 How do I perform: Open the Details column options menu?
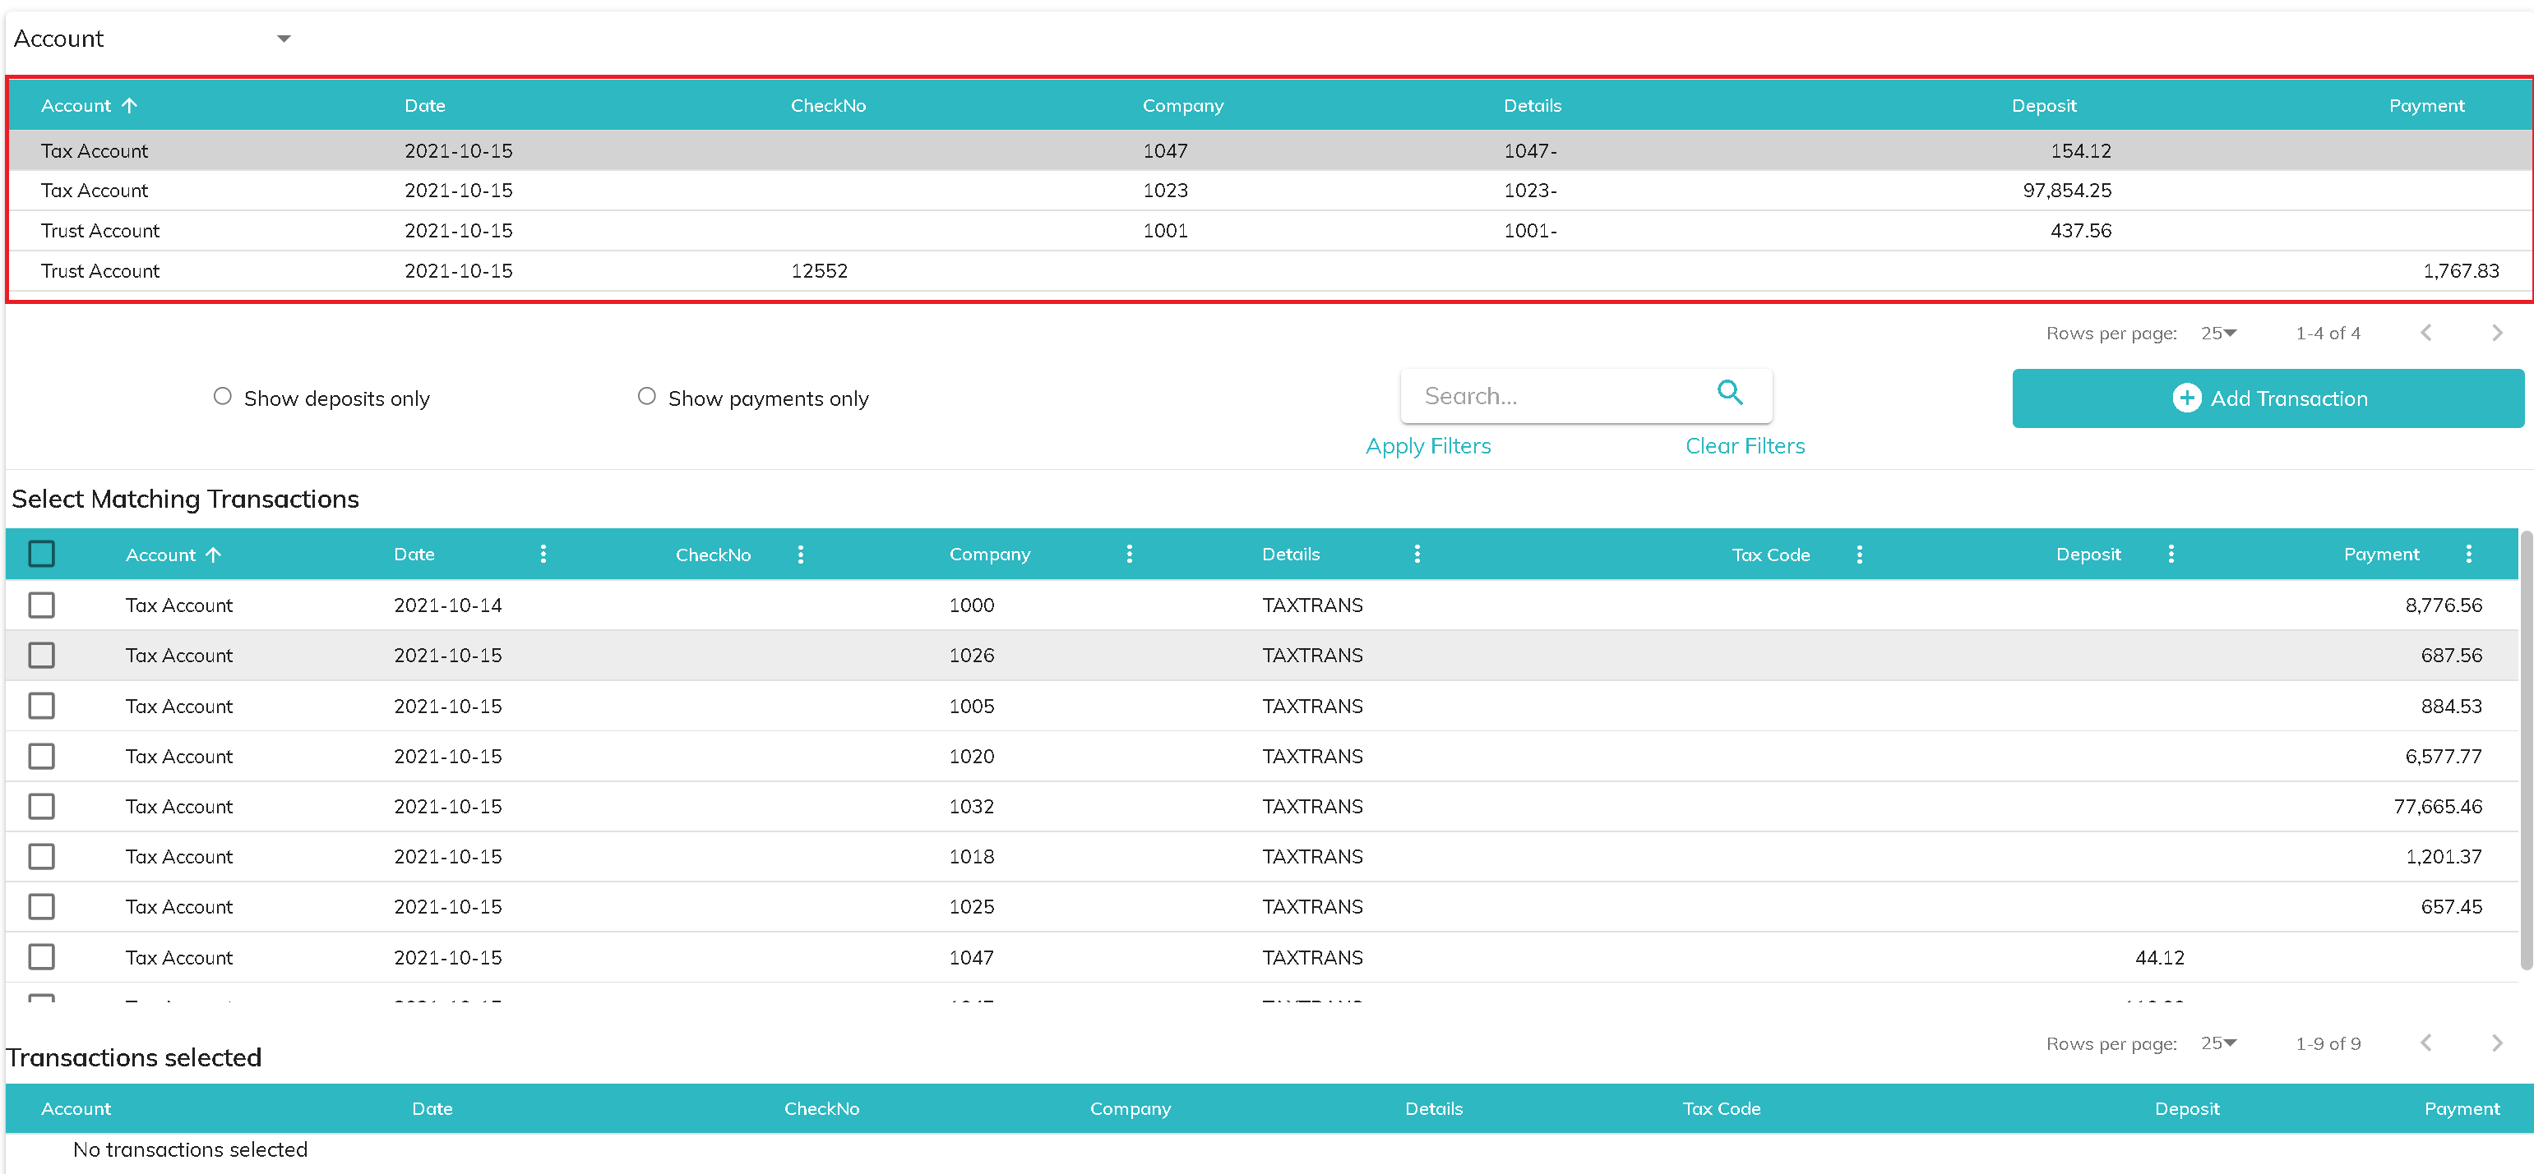click(1417, 555)
